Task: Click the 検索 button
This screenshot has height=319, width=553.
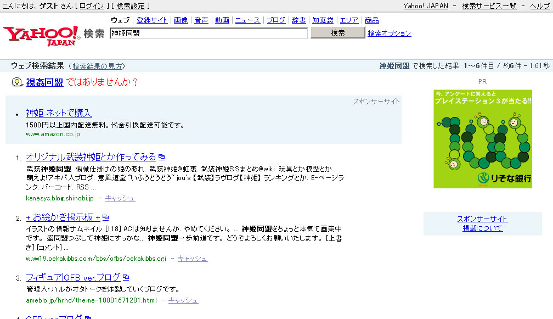Action: 337,32
